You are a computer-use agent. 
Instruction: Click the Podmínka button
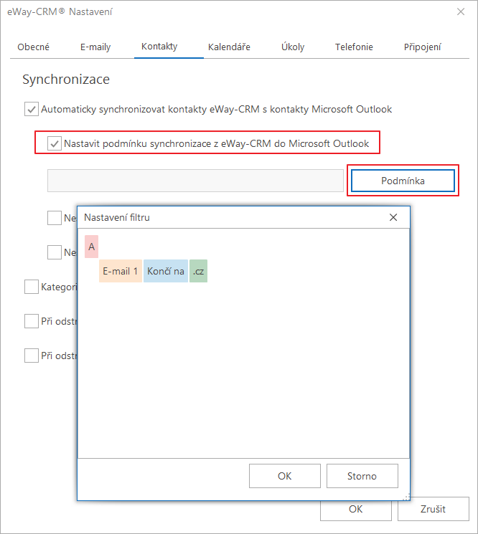pyautogui.click(x=403, y=181)
